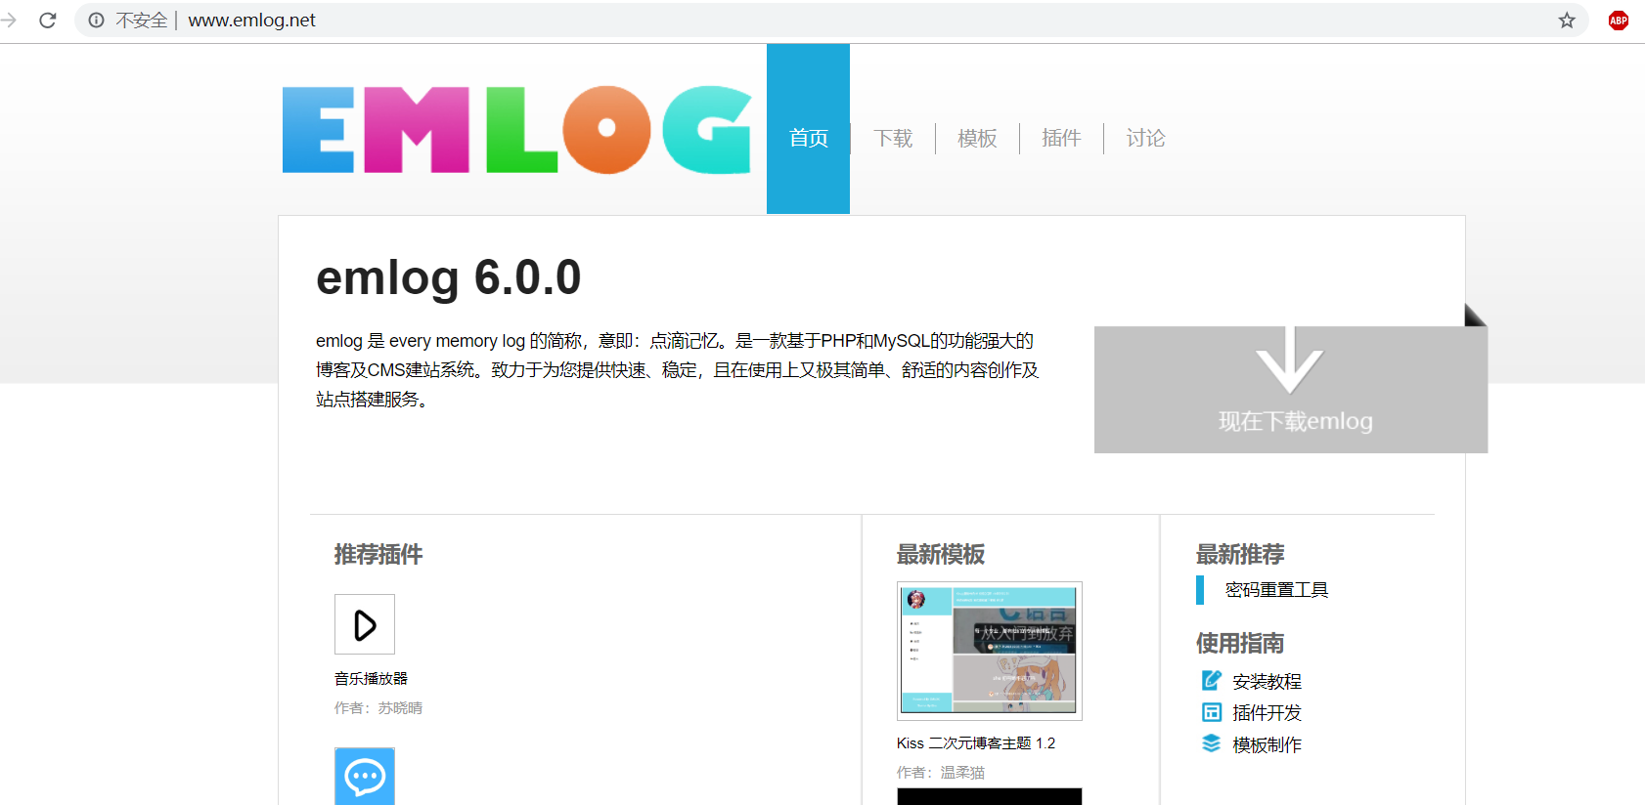Click the 最新模板 section heading
The image size is (1645, 805).
(x=941, y=555)
